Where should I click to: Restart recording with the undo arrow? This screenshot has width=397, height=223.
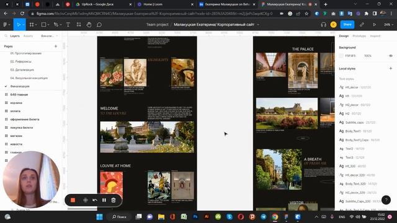[x=95, y=200]
